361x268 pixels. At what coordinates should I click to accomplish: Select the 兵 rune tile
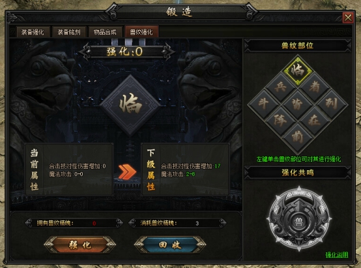pos(281,87)
